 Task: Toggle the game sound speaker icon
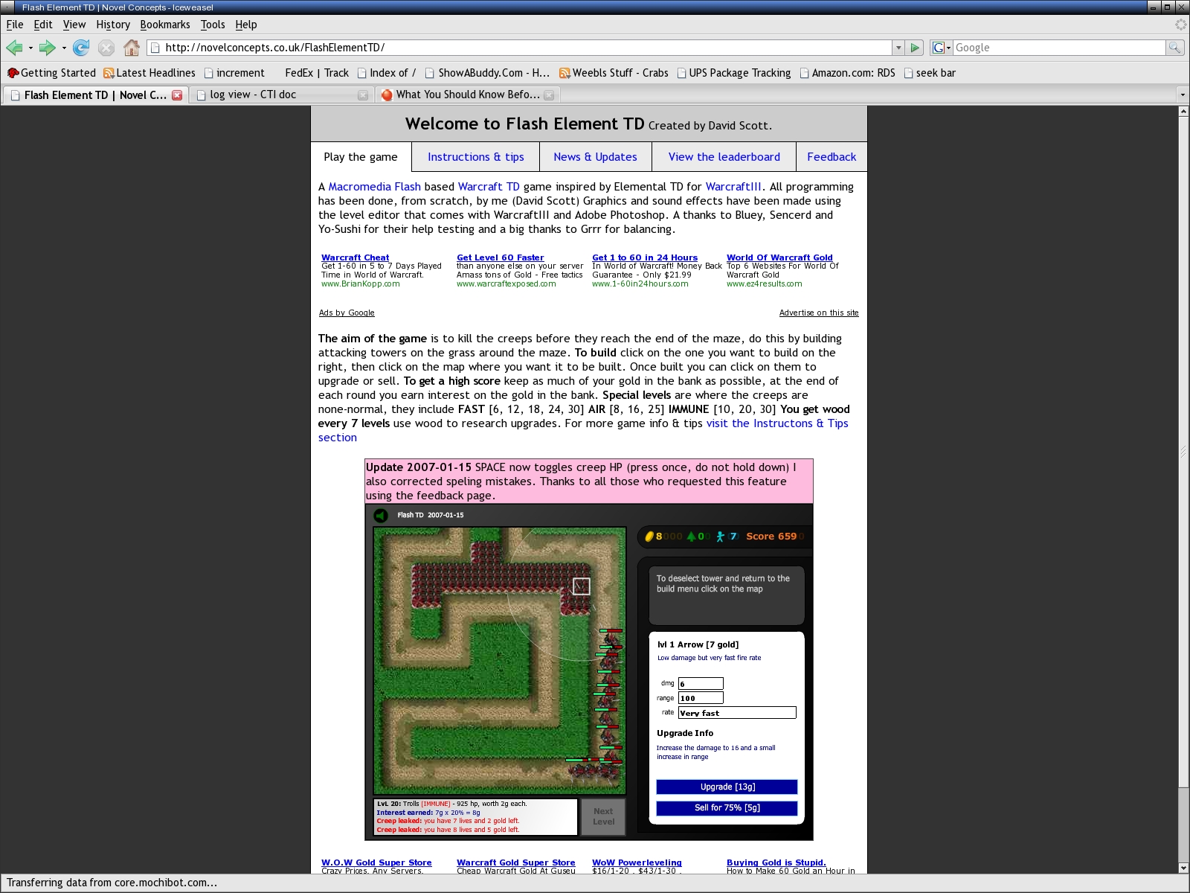coord(381,515)
